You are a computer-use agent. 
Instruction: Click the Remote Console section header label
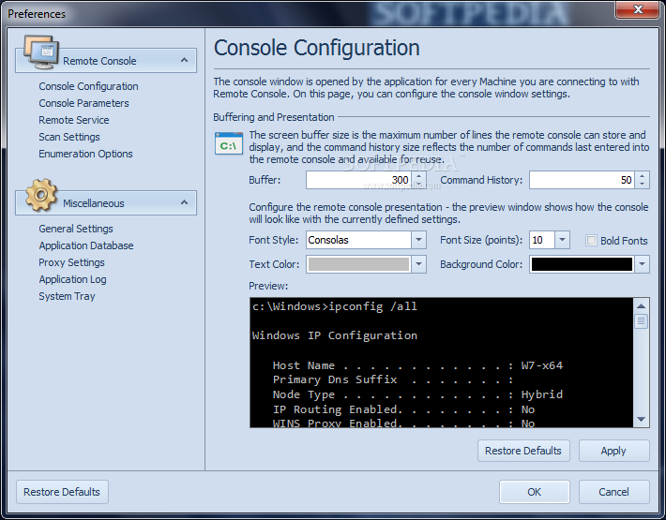99,61
